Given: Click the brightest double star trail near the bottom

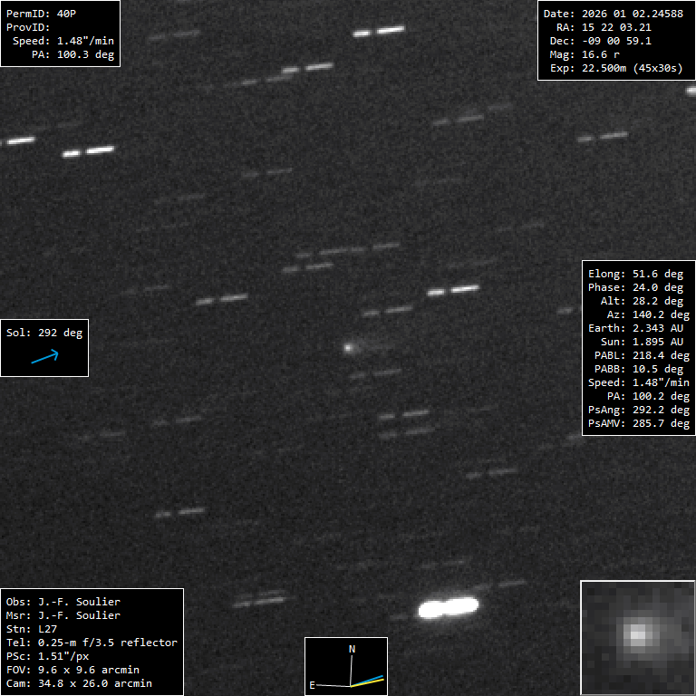Looking at the screenshot, I should [x=448, y=606].
